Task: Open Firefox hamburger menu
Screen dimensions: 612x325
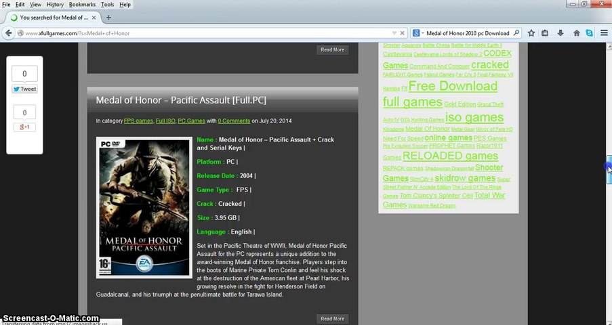Action: click(x=604, y=33)
